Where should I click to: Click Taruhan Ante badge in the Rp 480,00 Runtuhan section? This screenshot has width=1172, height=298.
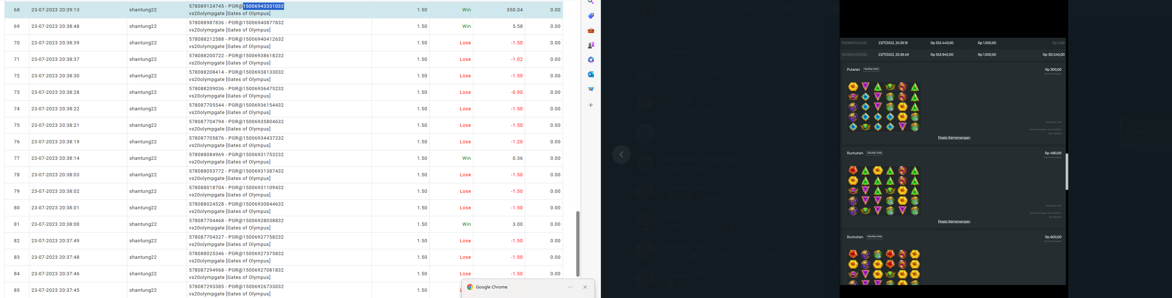click(x=874, y=153)
